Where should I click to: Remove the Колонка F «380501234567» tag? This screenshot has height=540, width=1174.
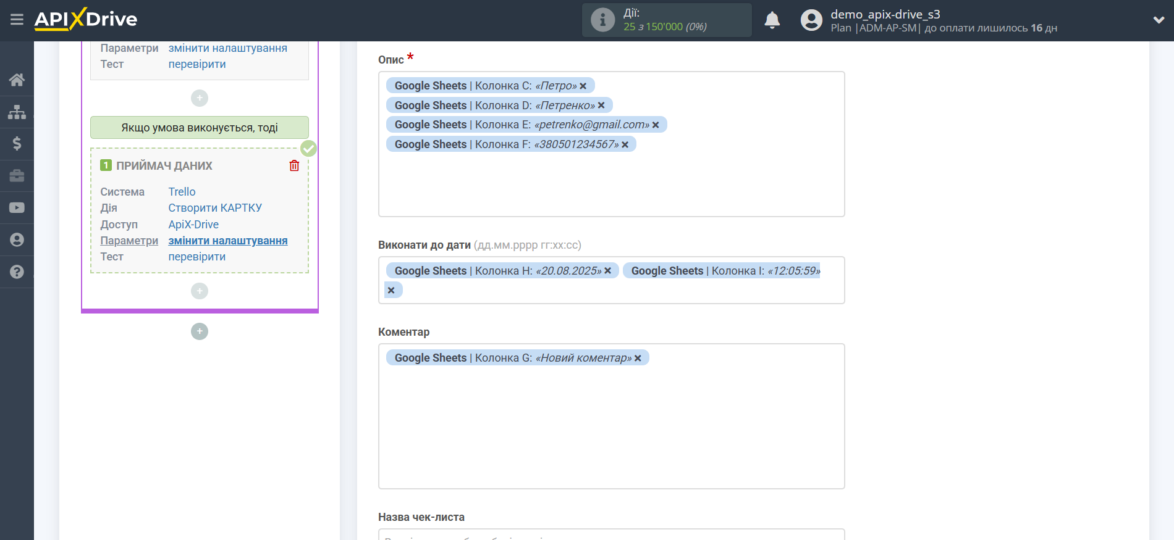[x=625, y=144]
